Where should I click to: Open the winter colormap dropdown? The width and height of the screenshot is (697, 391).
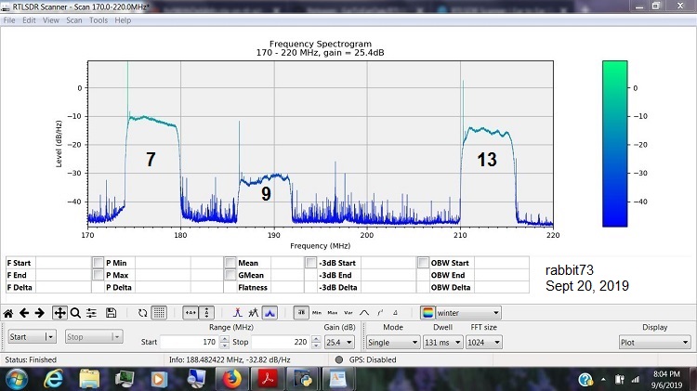(x=460, y=313)
